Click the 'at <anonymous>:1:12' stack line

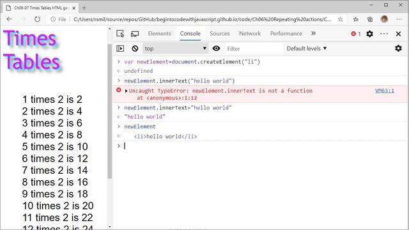pyautogui.click(x=167, y=98)
